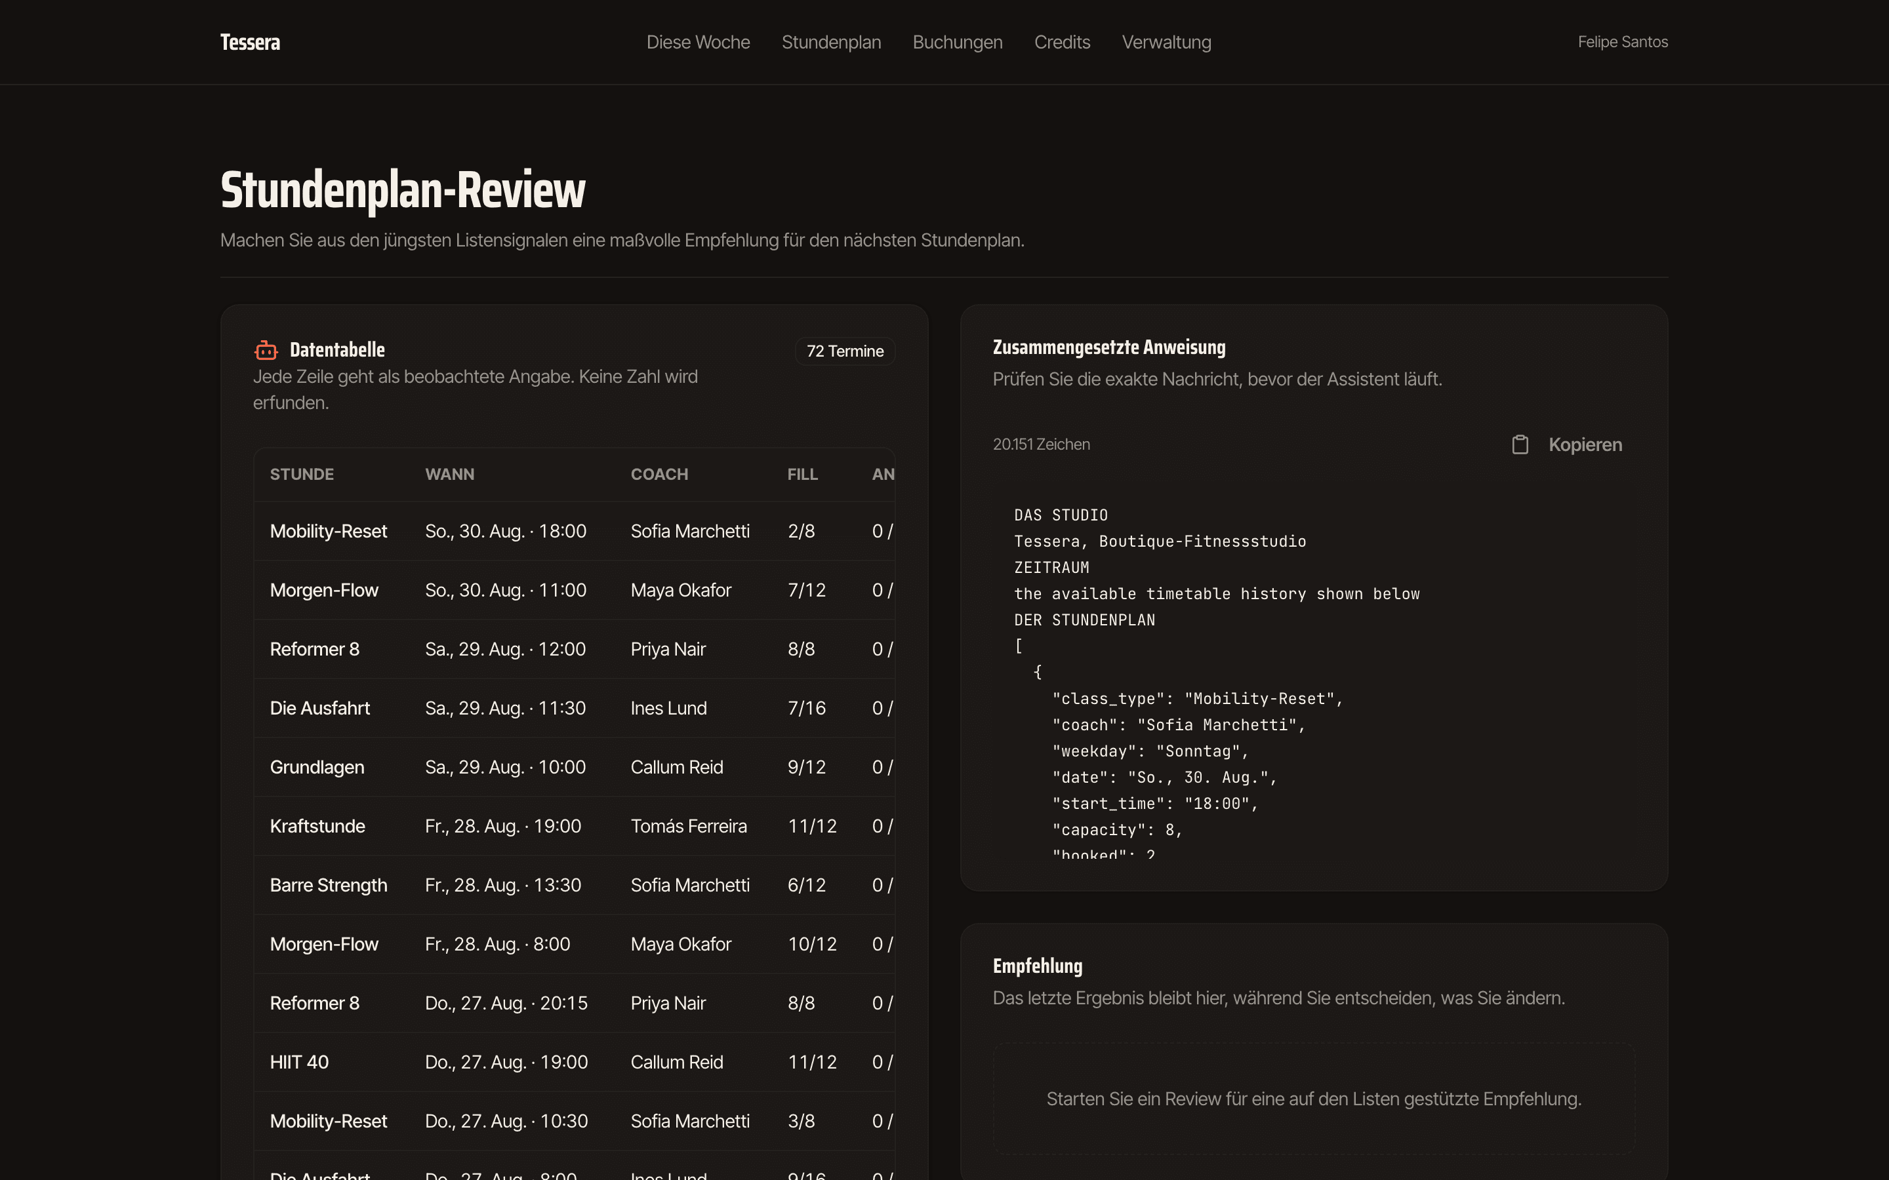Screen dimensions: 1889x1180
Task: Click the DER STUNDENPLAN prompt line
Action: click(1084, 620)
